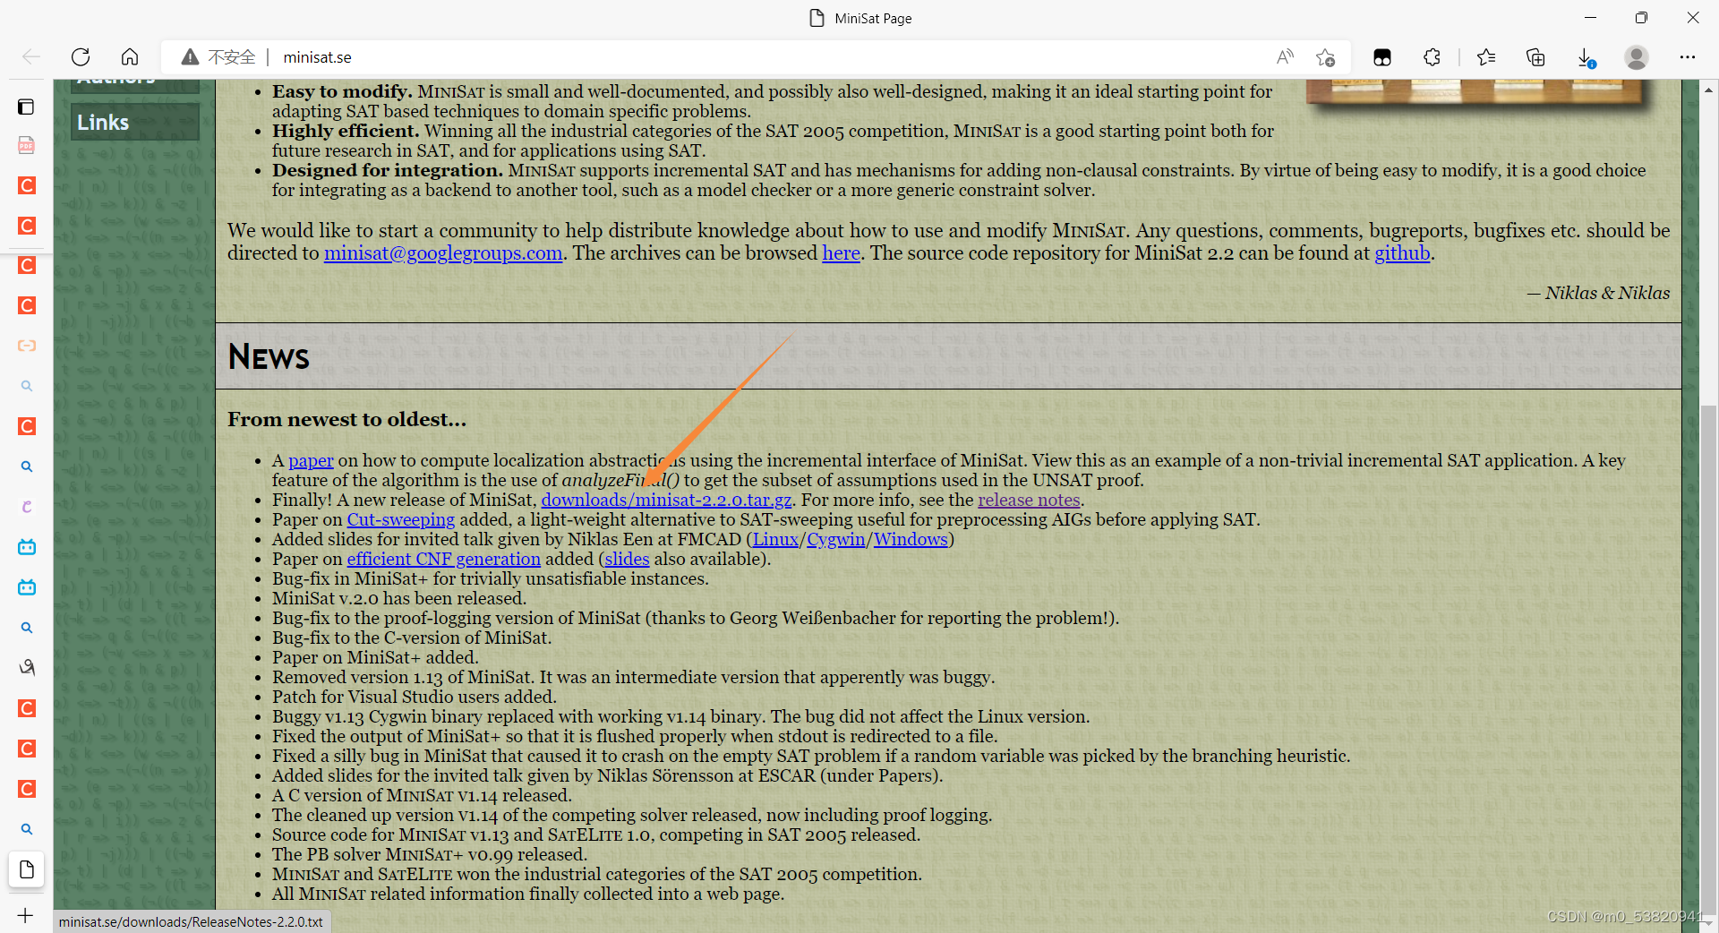Add this page to favorites star icon
Image resolution: width=1719 pixels, height=933 pixels.
point(1326,57)
